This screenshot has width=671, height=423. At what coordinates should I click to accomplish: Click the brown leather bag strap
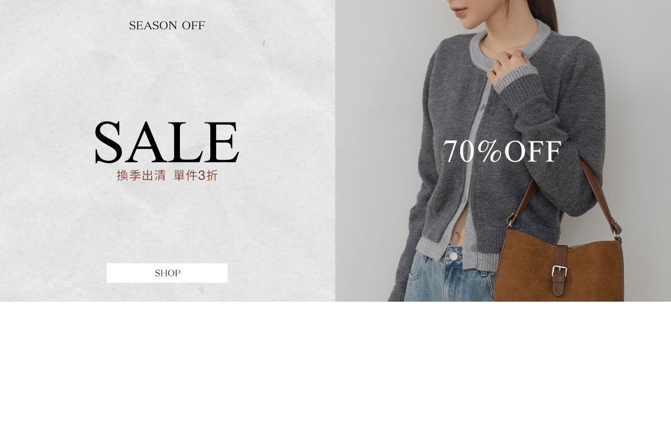(x=599, y=192)
